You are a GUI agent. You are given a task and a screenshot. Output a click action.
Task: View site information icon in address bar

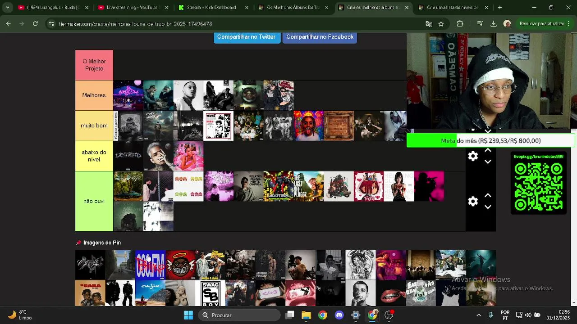click(x=51, y=24)
